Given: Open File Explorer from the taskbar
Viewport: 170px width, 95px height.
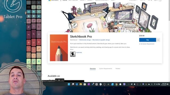Looking at the screenshot, I should pos(81,84).
